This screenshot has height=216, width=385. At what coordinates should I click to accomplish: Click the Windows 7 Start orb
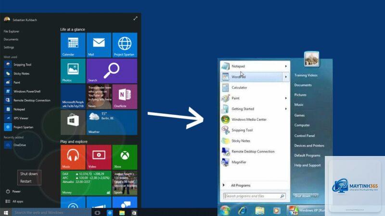225,211
